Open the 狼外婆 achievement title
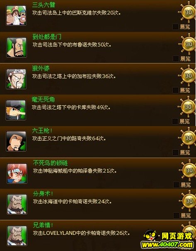The image size is (196, 251). (x=41, y=68)
